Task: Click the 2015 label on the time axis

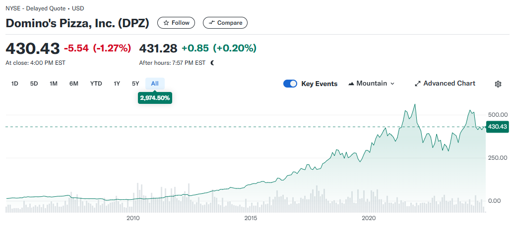Action: click(251, 218)
